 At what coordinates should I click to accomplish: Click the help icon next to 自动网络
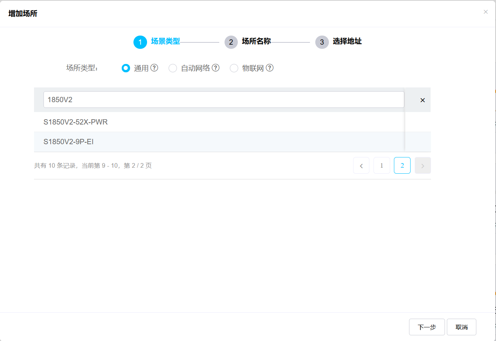click(215, 68)
